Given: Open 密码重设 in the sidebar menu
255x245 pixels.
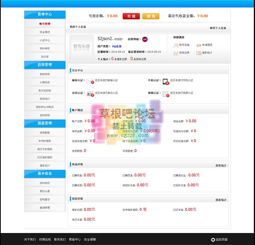Looking at the screenshot, I should click(45, 199).
